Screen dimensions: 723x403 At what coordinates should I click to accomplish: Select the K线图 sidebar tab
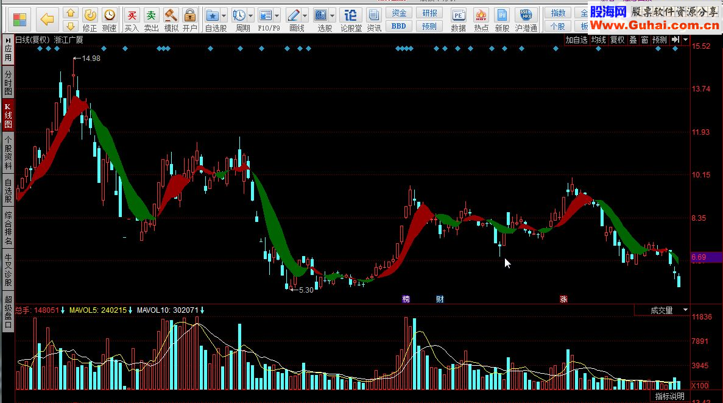coord(8,115)
